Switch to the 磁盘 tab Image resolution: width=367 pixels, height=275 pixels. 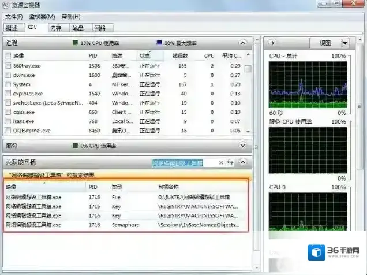tap(81, 28)
